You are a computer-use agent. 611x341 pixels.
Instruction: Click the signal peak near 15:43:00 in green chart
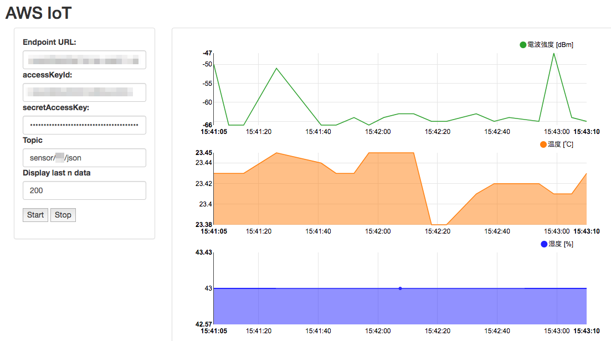(554, 53)
